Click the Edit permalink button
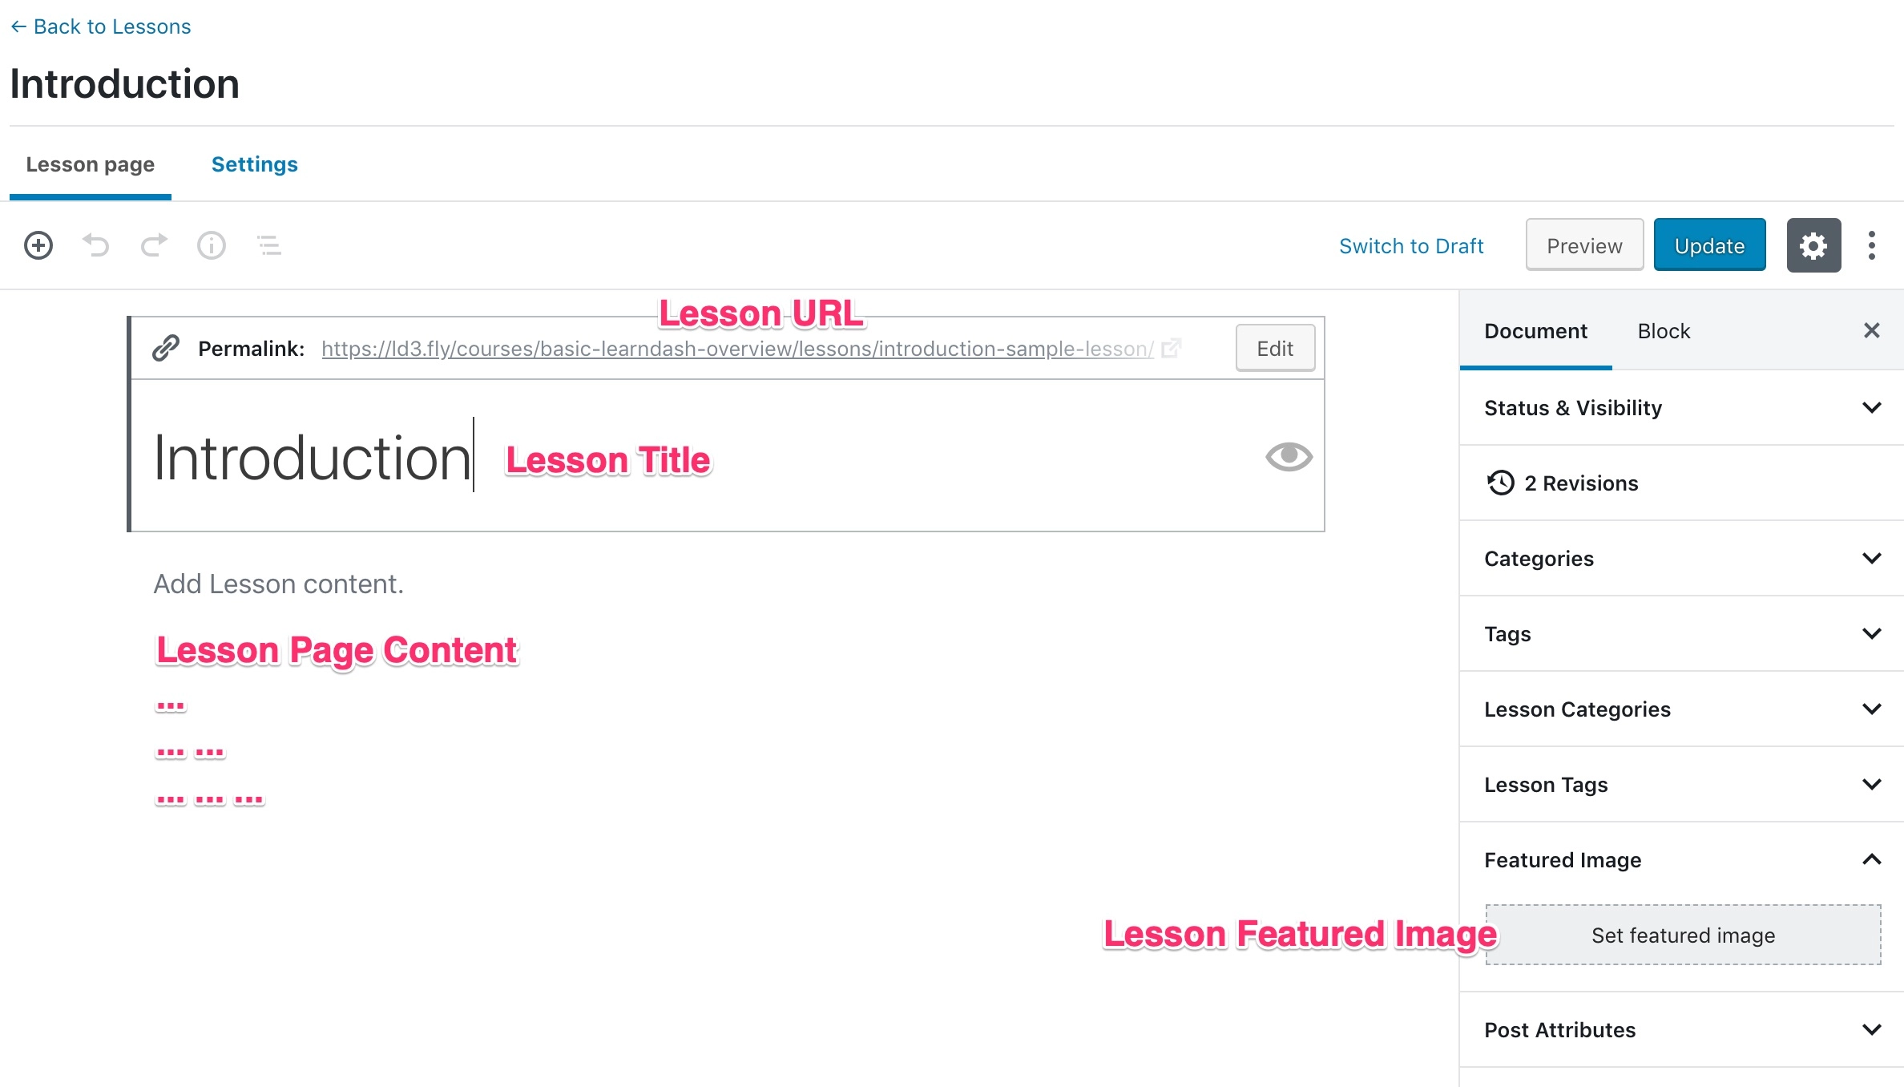 point(1273,348)
